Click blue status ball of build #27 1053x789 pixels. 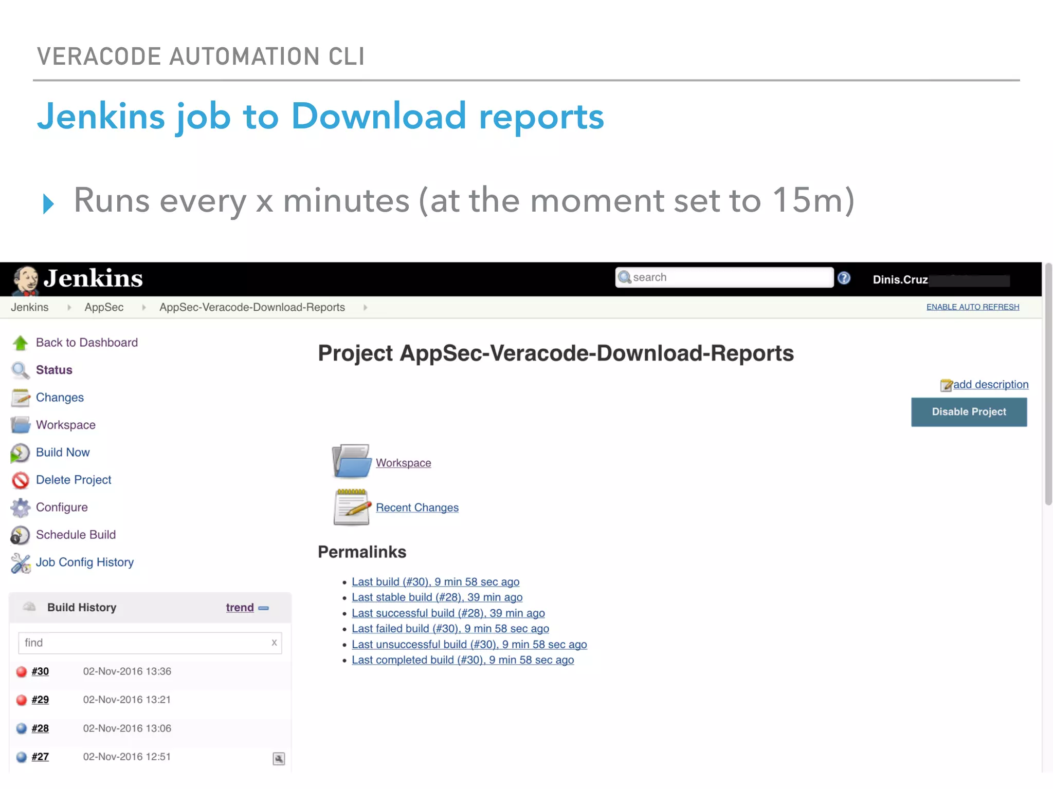21,757
